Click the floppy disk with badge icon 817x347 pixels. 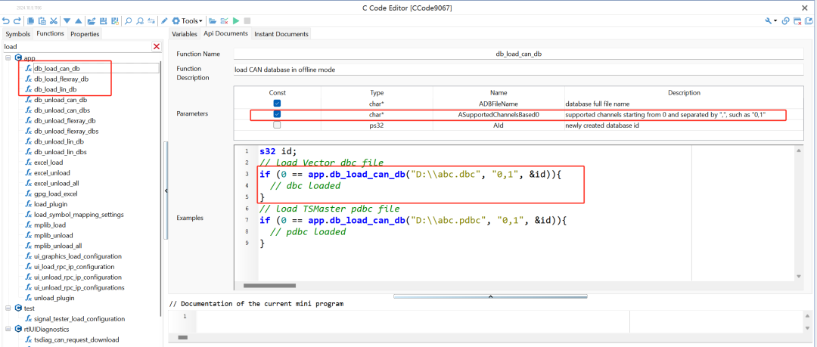[114, 21]
